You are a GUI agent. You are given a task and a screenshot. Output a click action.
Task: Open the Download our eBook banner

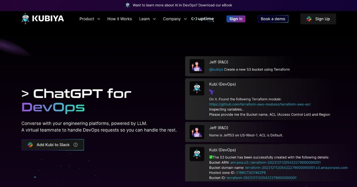pos(182,5)
